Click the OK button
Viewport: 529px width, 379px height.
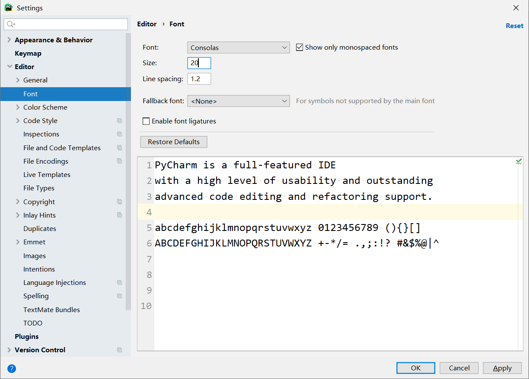[x=416, y=368]
